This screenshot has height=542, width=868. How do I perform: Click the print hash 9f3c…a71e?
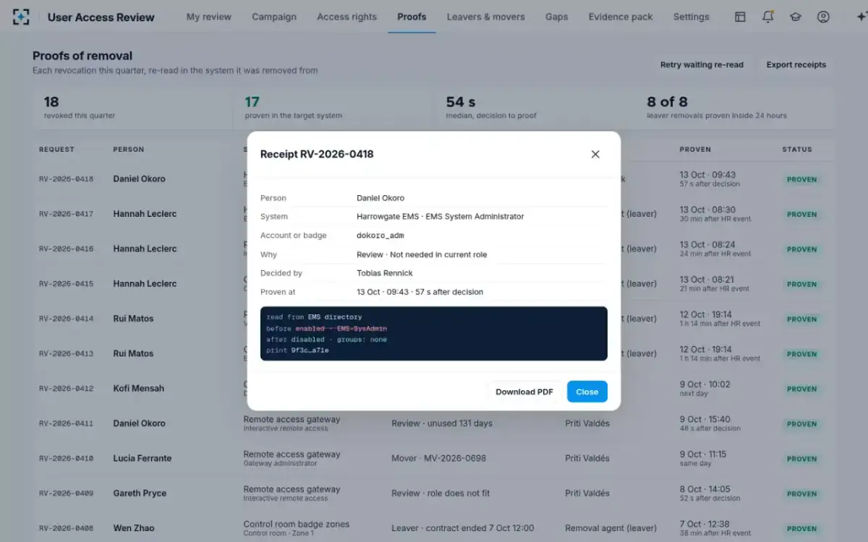[x=310, y=350]
